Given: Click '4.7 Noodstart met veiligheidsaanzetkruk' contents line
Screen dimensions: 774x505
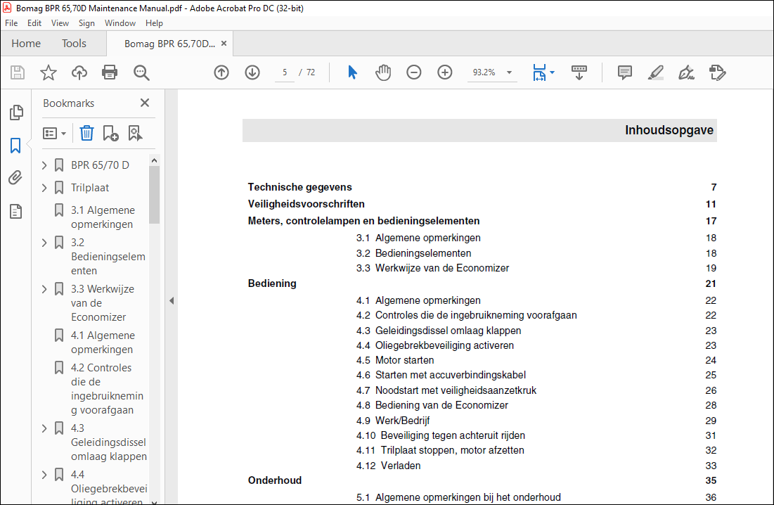Looking at the screenshot, I should coord(446,390).
